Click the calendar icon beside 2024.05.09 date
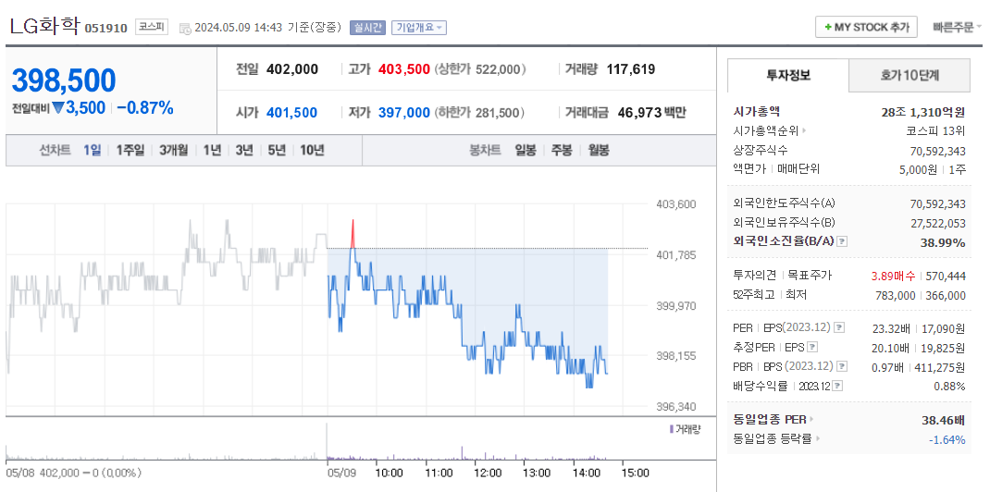 [185, 28]
